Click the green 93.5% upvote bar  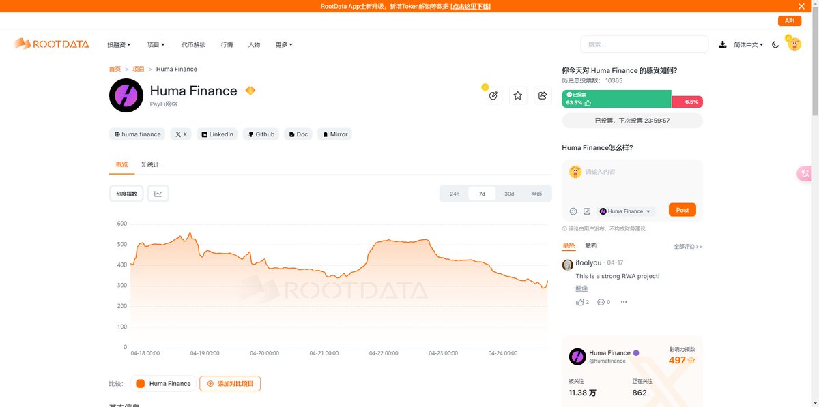616,99
